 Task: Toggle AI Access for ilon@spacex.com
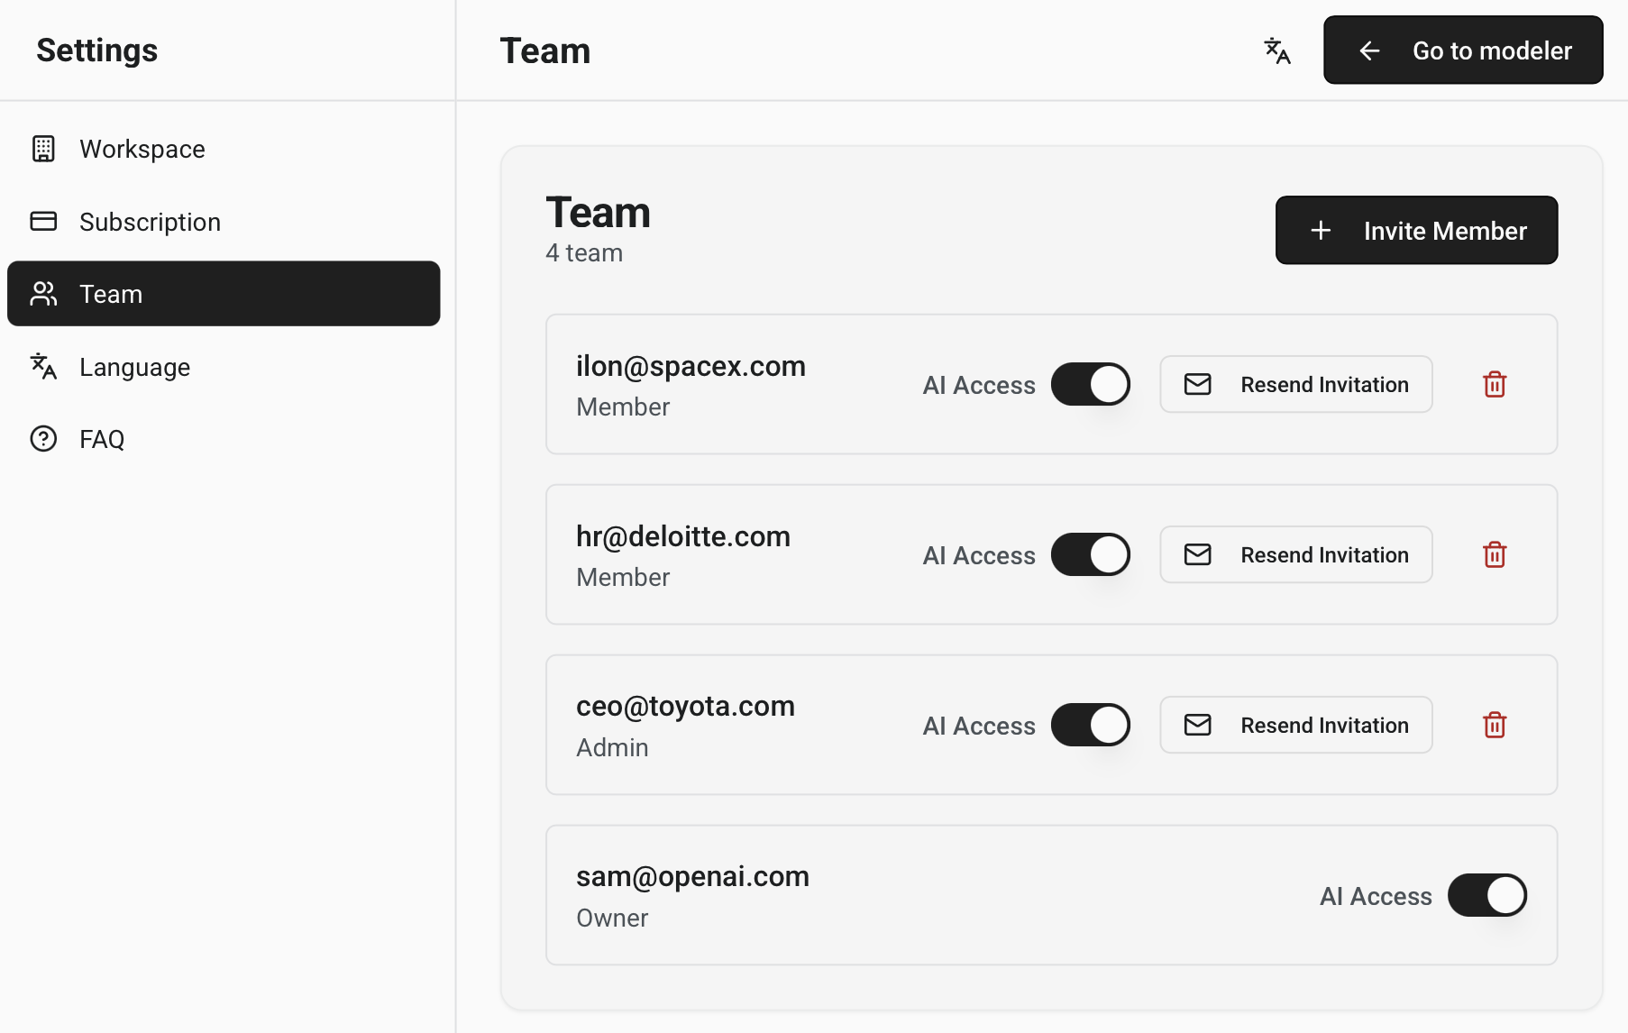1091,384
